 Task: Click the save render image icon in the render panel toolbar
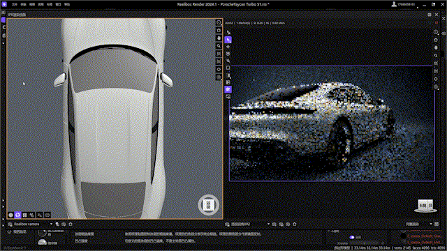228,97
